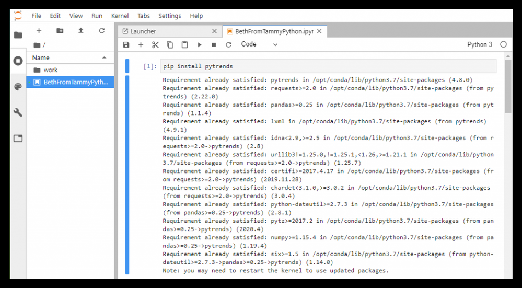The height and width of the screenshot is (288, 522).
Task: Open the Kernel menu
Action: [120, 16]
